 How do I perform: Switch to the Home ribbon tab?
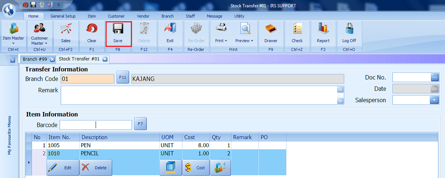[x=33, y=16]
